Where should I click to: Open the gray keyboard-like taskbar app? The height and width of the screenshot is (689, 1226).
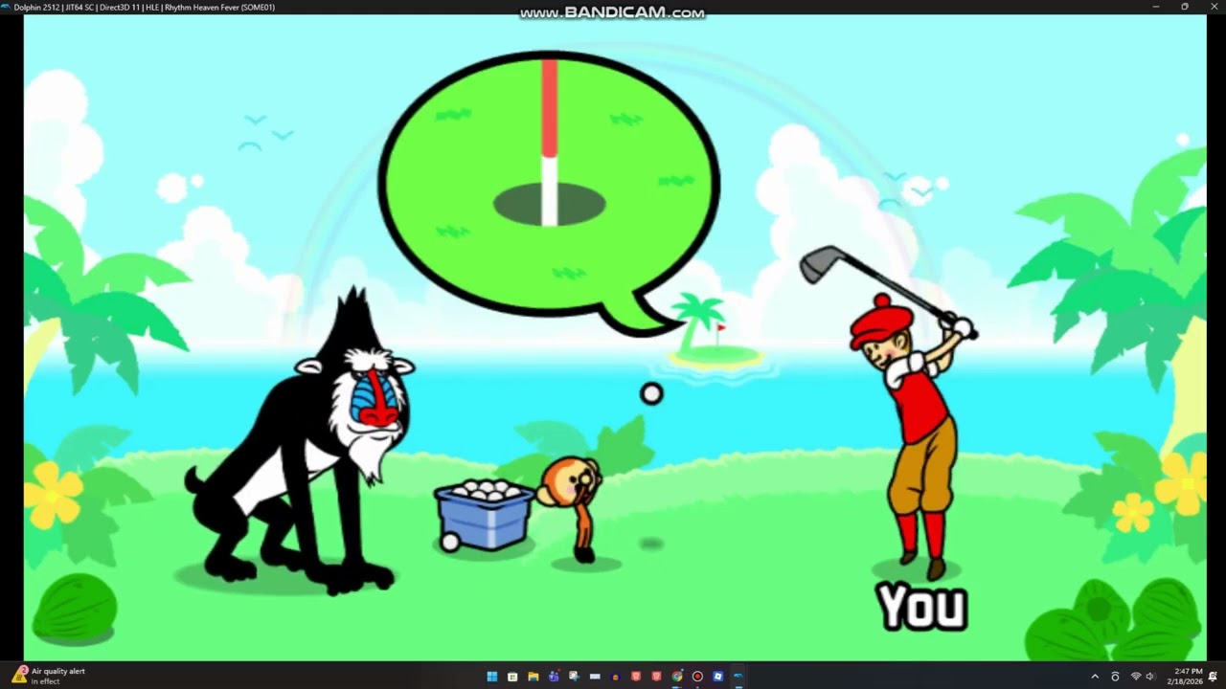point(595,677)
